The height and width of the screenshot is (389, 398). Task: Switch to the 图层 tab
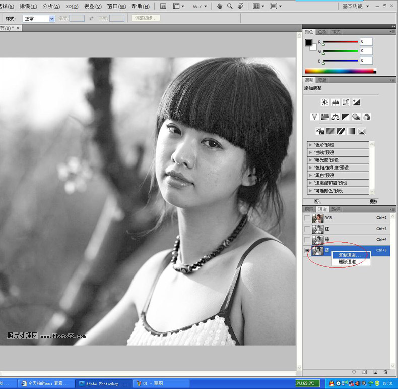(x=309, y=209)
